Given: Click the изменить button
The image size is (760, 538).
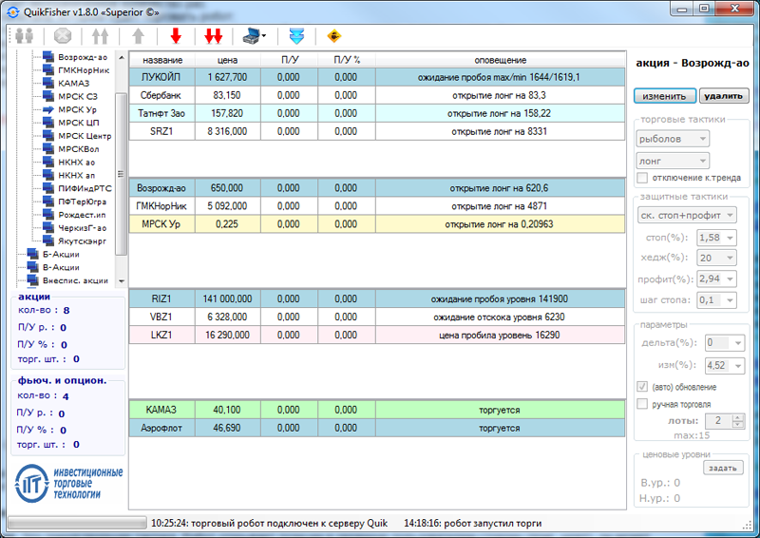Looking at the screenshot, I should [x=665, y=96].
